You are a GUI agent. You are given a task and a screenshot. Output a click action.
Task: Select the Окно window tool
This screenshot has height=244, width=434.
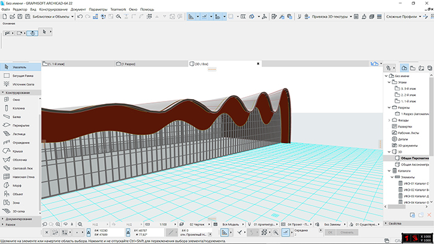coord(19,100)
